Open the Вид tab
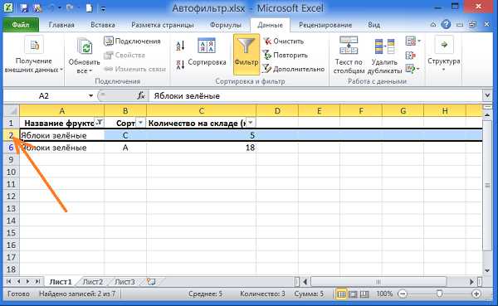The width and height of the screenshot is (498, 306). click(373, 25)
